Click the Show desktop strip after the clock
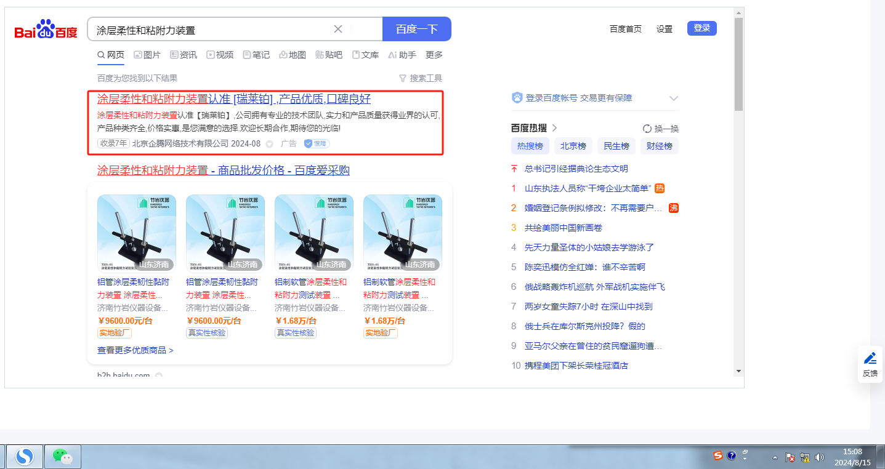 tap(881, 456)
